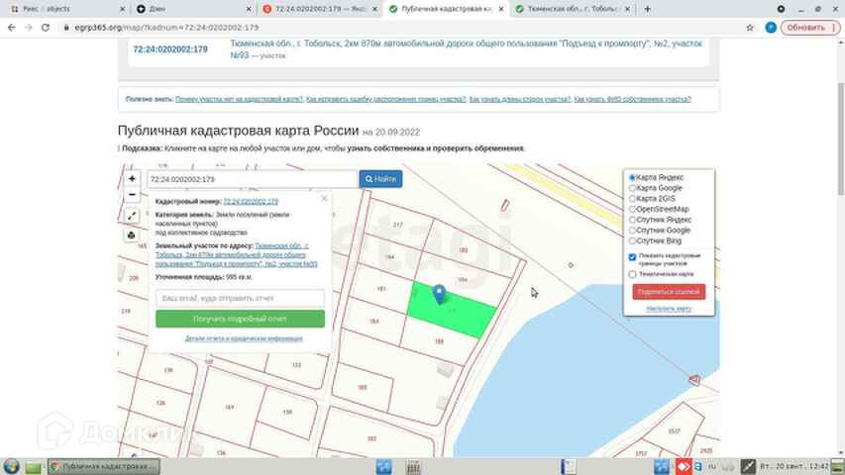This screenshot has width=845, height=475.
Task: Click the blue map pin on the green parcel
Action: (x=439, y=294)
